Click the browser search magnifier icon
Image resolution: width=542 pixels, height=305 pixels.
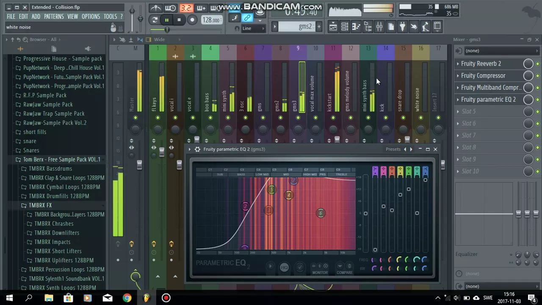pos(25,39)
